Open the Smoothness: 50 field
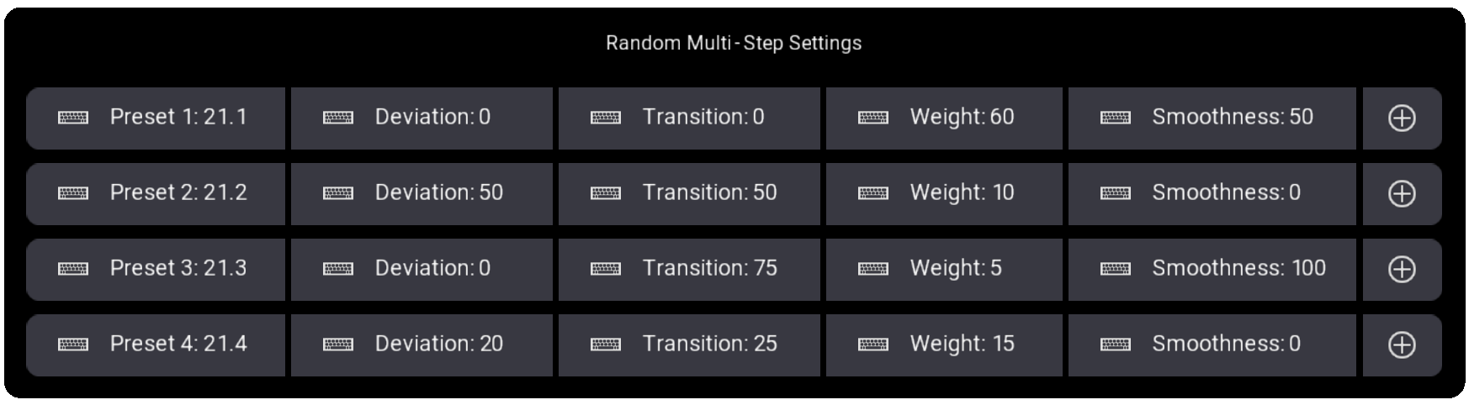Viewport: 1469px width, 405px height. (1212, 118)
